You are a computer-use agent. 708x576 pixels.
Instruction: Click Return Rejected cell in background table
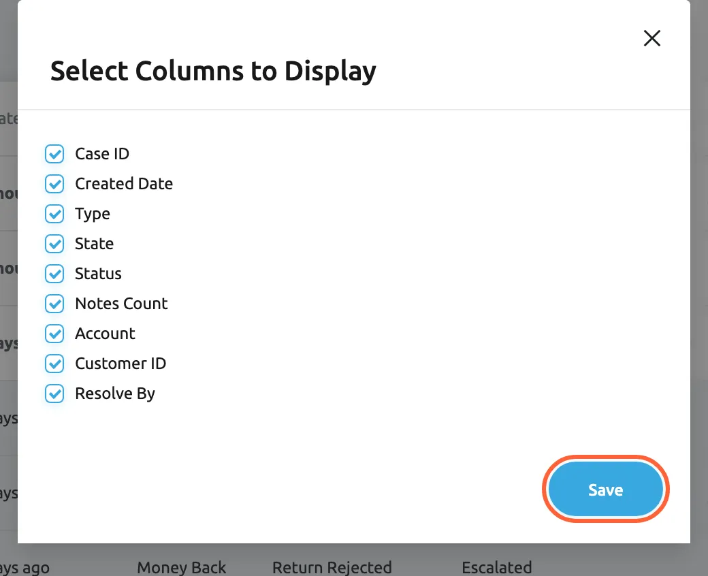pyautogui.click(x=332, y=567)
